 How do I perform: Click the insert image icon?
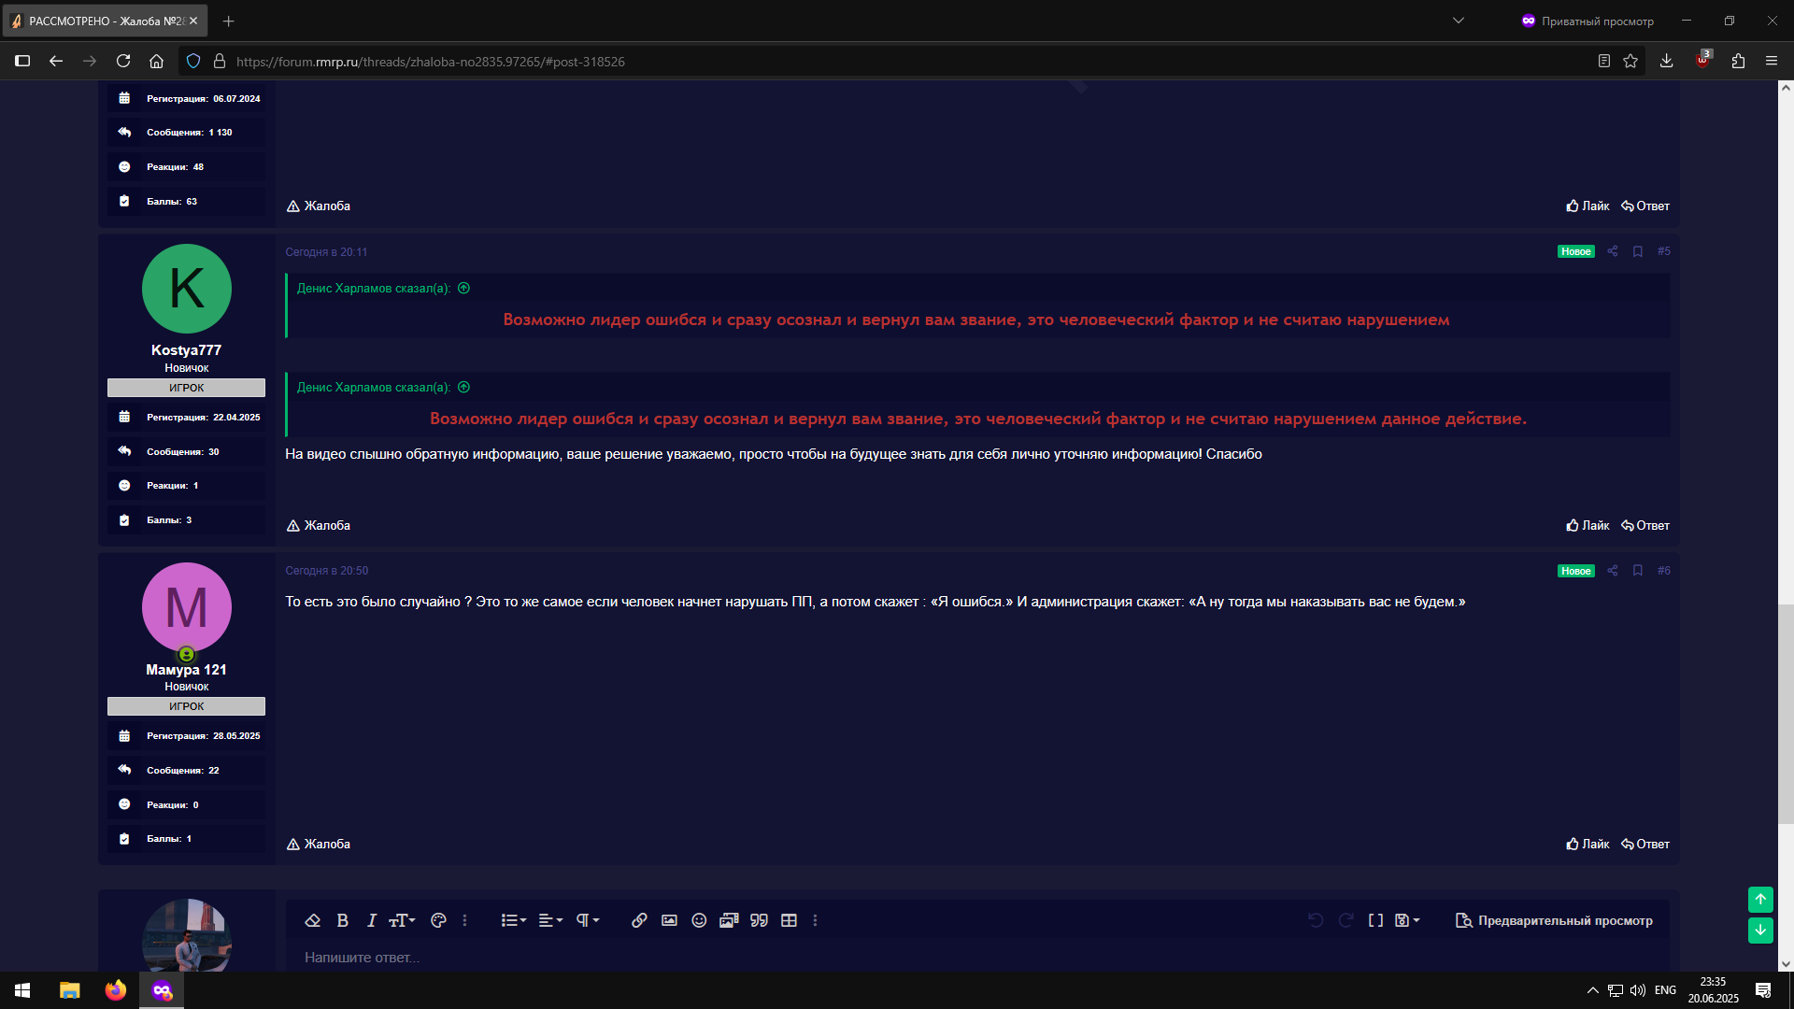coord(669,920)
